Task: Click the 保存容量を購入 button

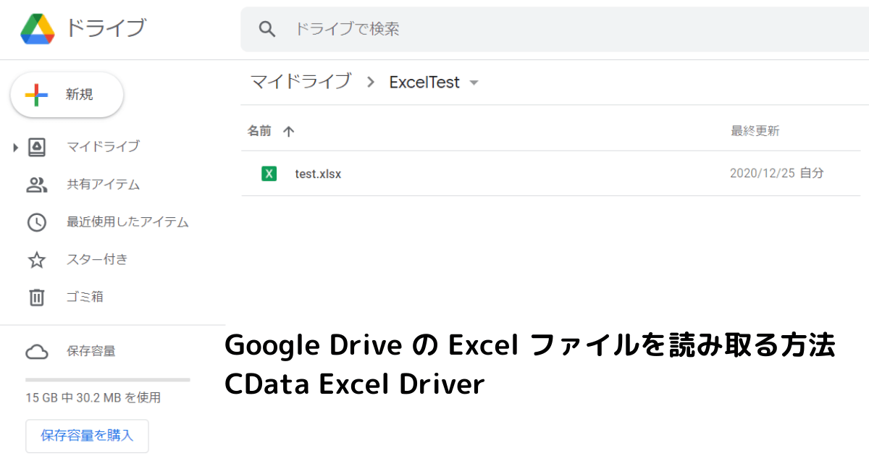Action: (x=87, y=436)
